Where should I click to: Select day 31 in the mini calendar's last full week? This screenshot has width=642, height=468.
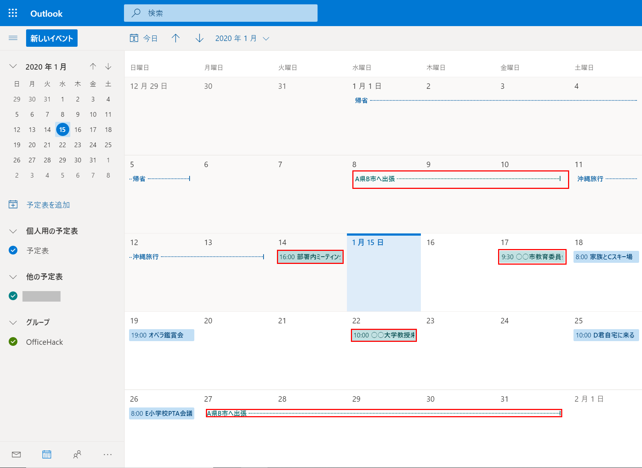click(93, 160)
